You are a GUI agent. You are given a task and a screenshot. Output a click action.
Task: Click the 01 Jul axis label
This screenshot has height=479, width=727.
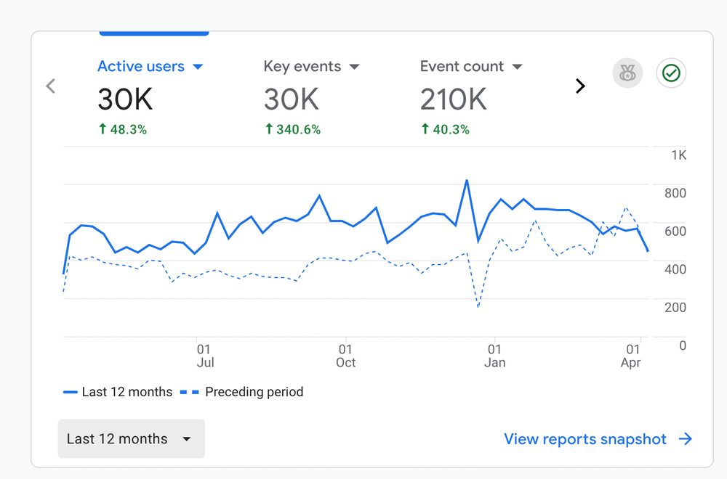tap(205, 356)
